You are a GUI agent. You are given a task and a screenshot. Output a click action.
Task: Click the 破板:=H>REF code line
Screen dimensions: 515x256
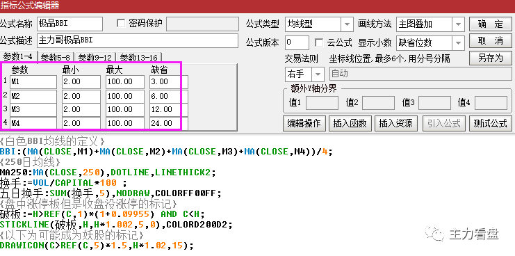coord(102,214)
